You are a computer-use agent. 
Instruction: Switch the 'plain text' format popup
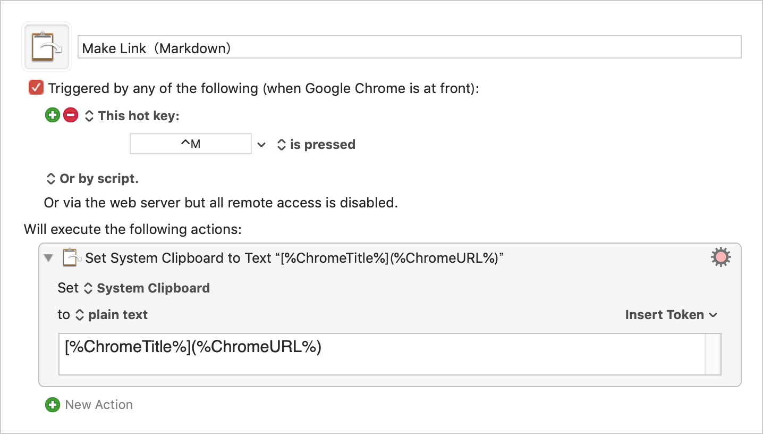112,315
